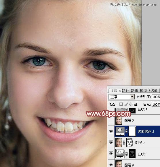Click the mask link icon of 图层 2

[x=124, y=143]
